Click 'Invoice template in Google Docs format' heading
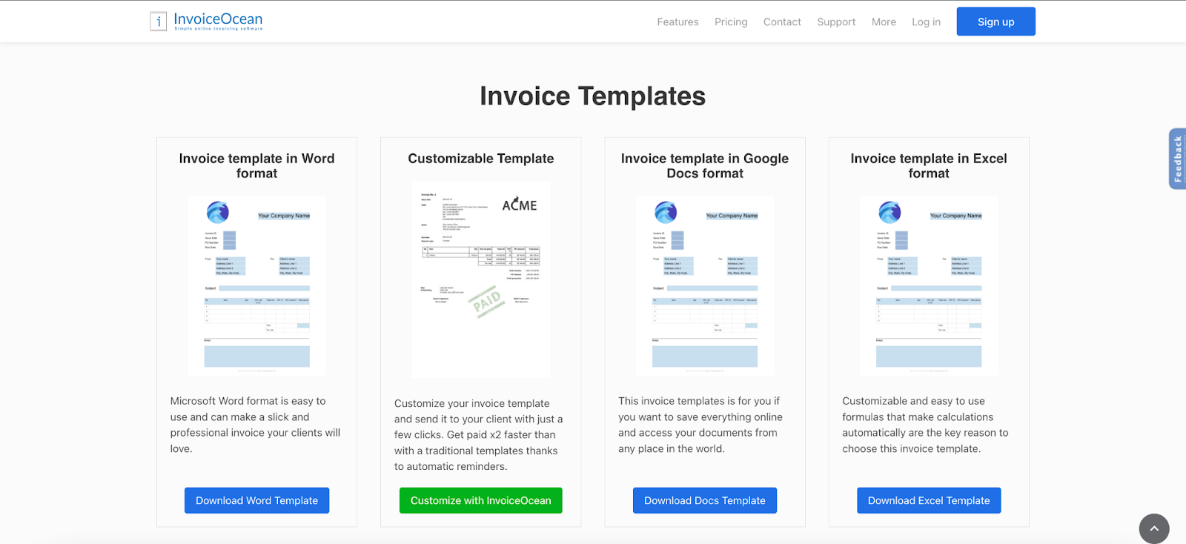 [705, 166]
